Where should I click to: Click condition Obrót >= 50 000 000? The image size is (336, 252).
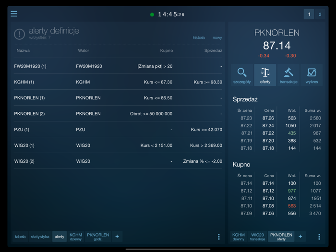pyautogui.click(x=151, y=114)
